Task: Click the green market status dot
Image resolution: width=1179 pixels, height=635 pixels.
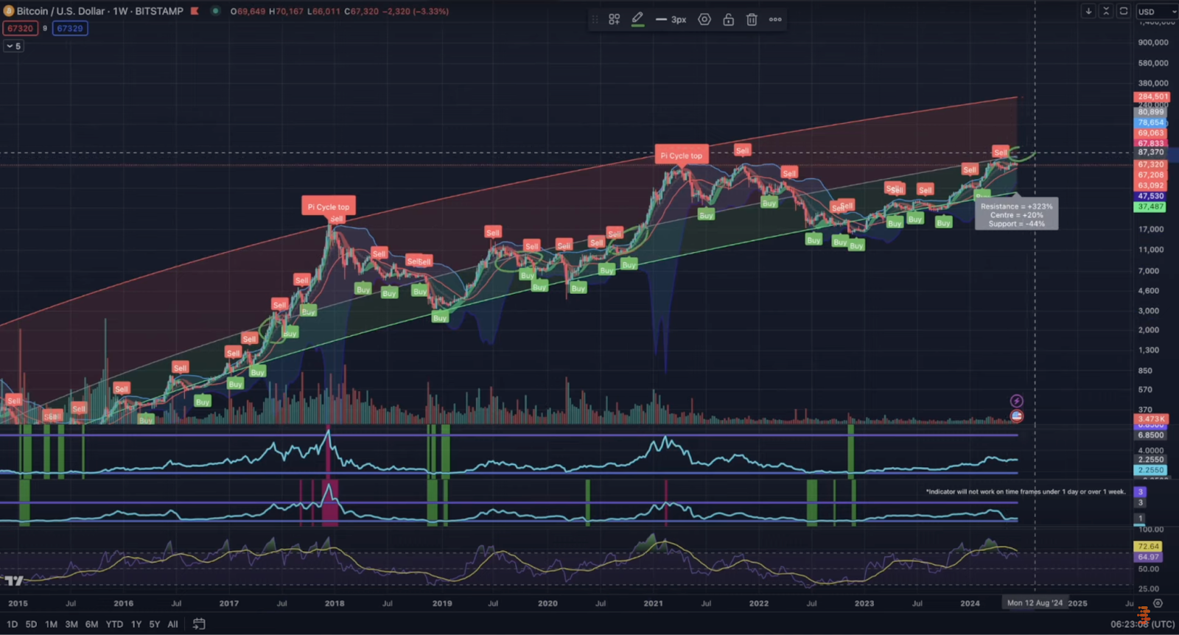Action: [x=215, y=11]
